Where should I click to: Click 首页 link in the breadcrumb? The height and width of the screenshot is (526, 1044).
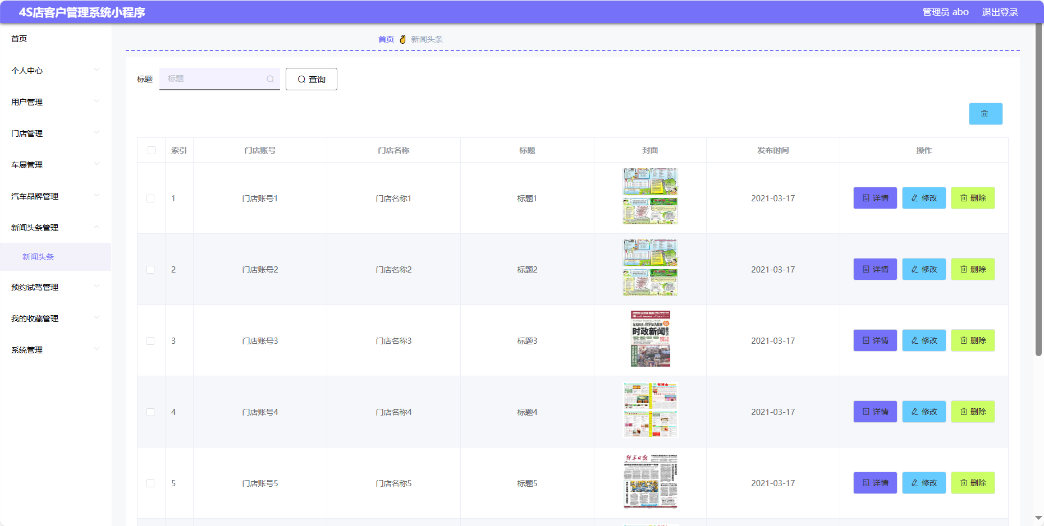click(x=386, y=39)
